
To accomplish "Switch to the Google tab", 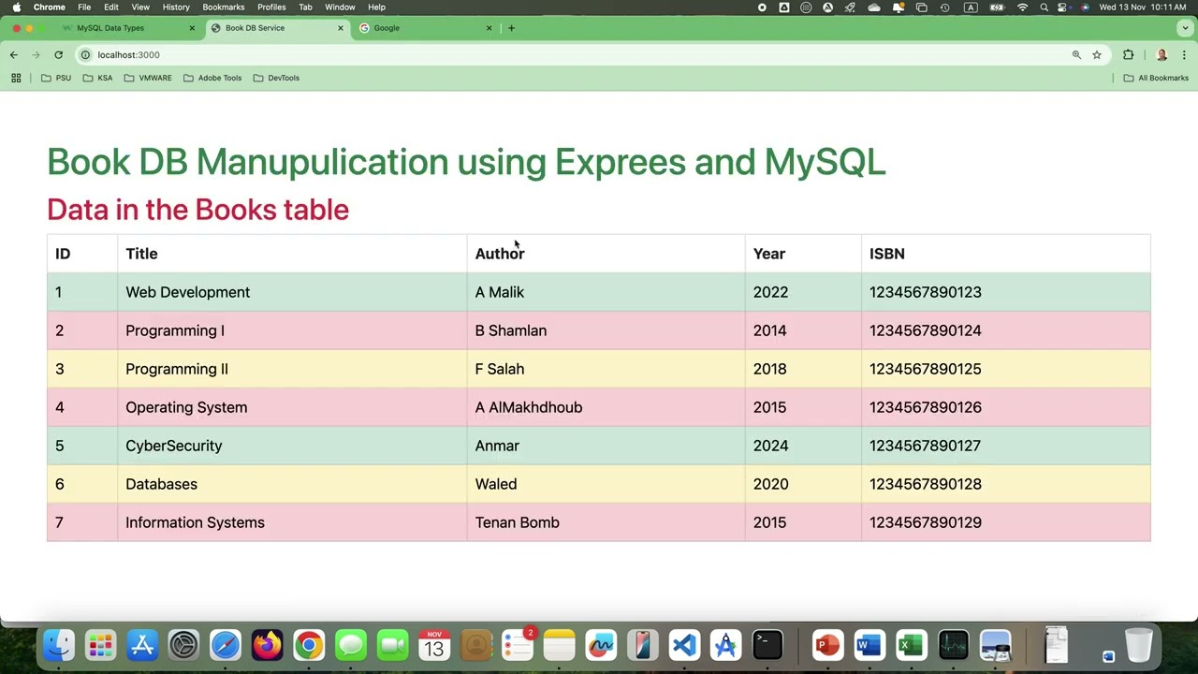I will (426, 28).
